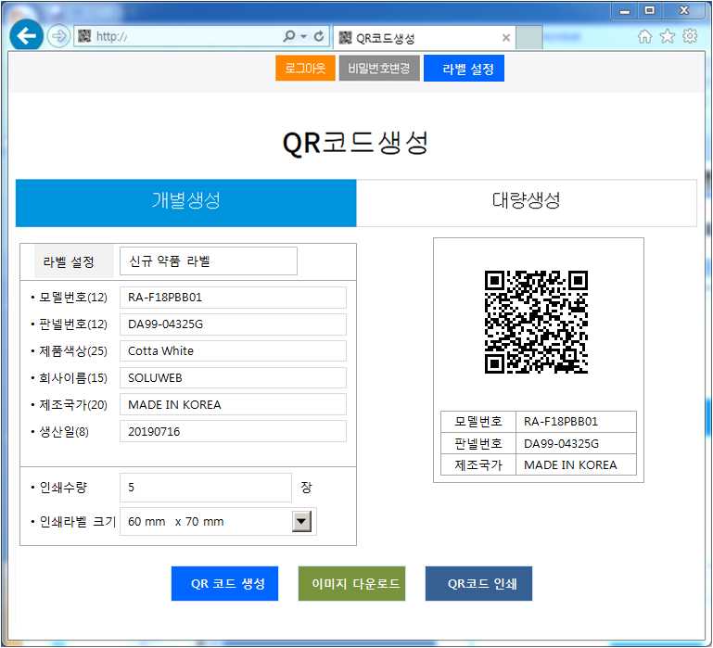This screenshot has height=648, width=713.
Task: Open favorites with the star icon
Action: coord(667,36)
